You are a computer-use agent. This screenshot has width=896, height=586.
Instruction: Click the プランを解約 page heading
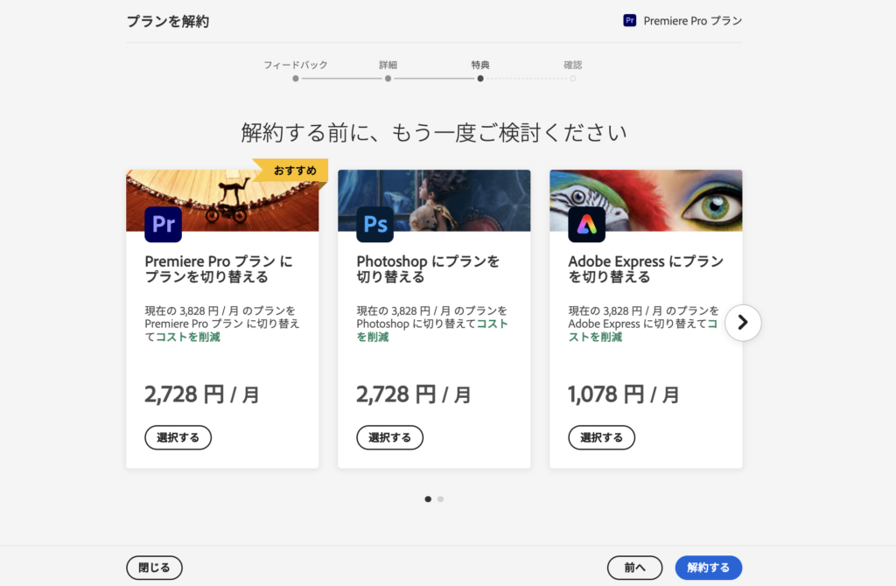click(168, 22)
